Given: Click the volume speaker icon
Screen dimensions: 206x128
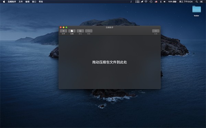Looking at the screenshot, I should point(164,2).
